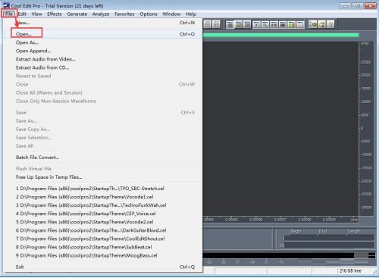This screenshot has height=278, width=379.
Task: Click the pencil-on-paper toolbar icon
Action: tap(322, 24)
